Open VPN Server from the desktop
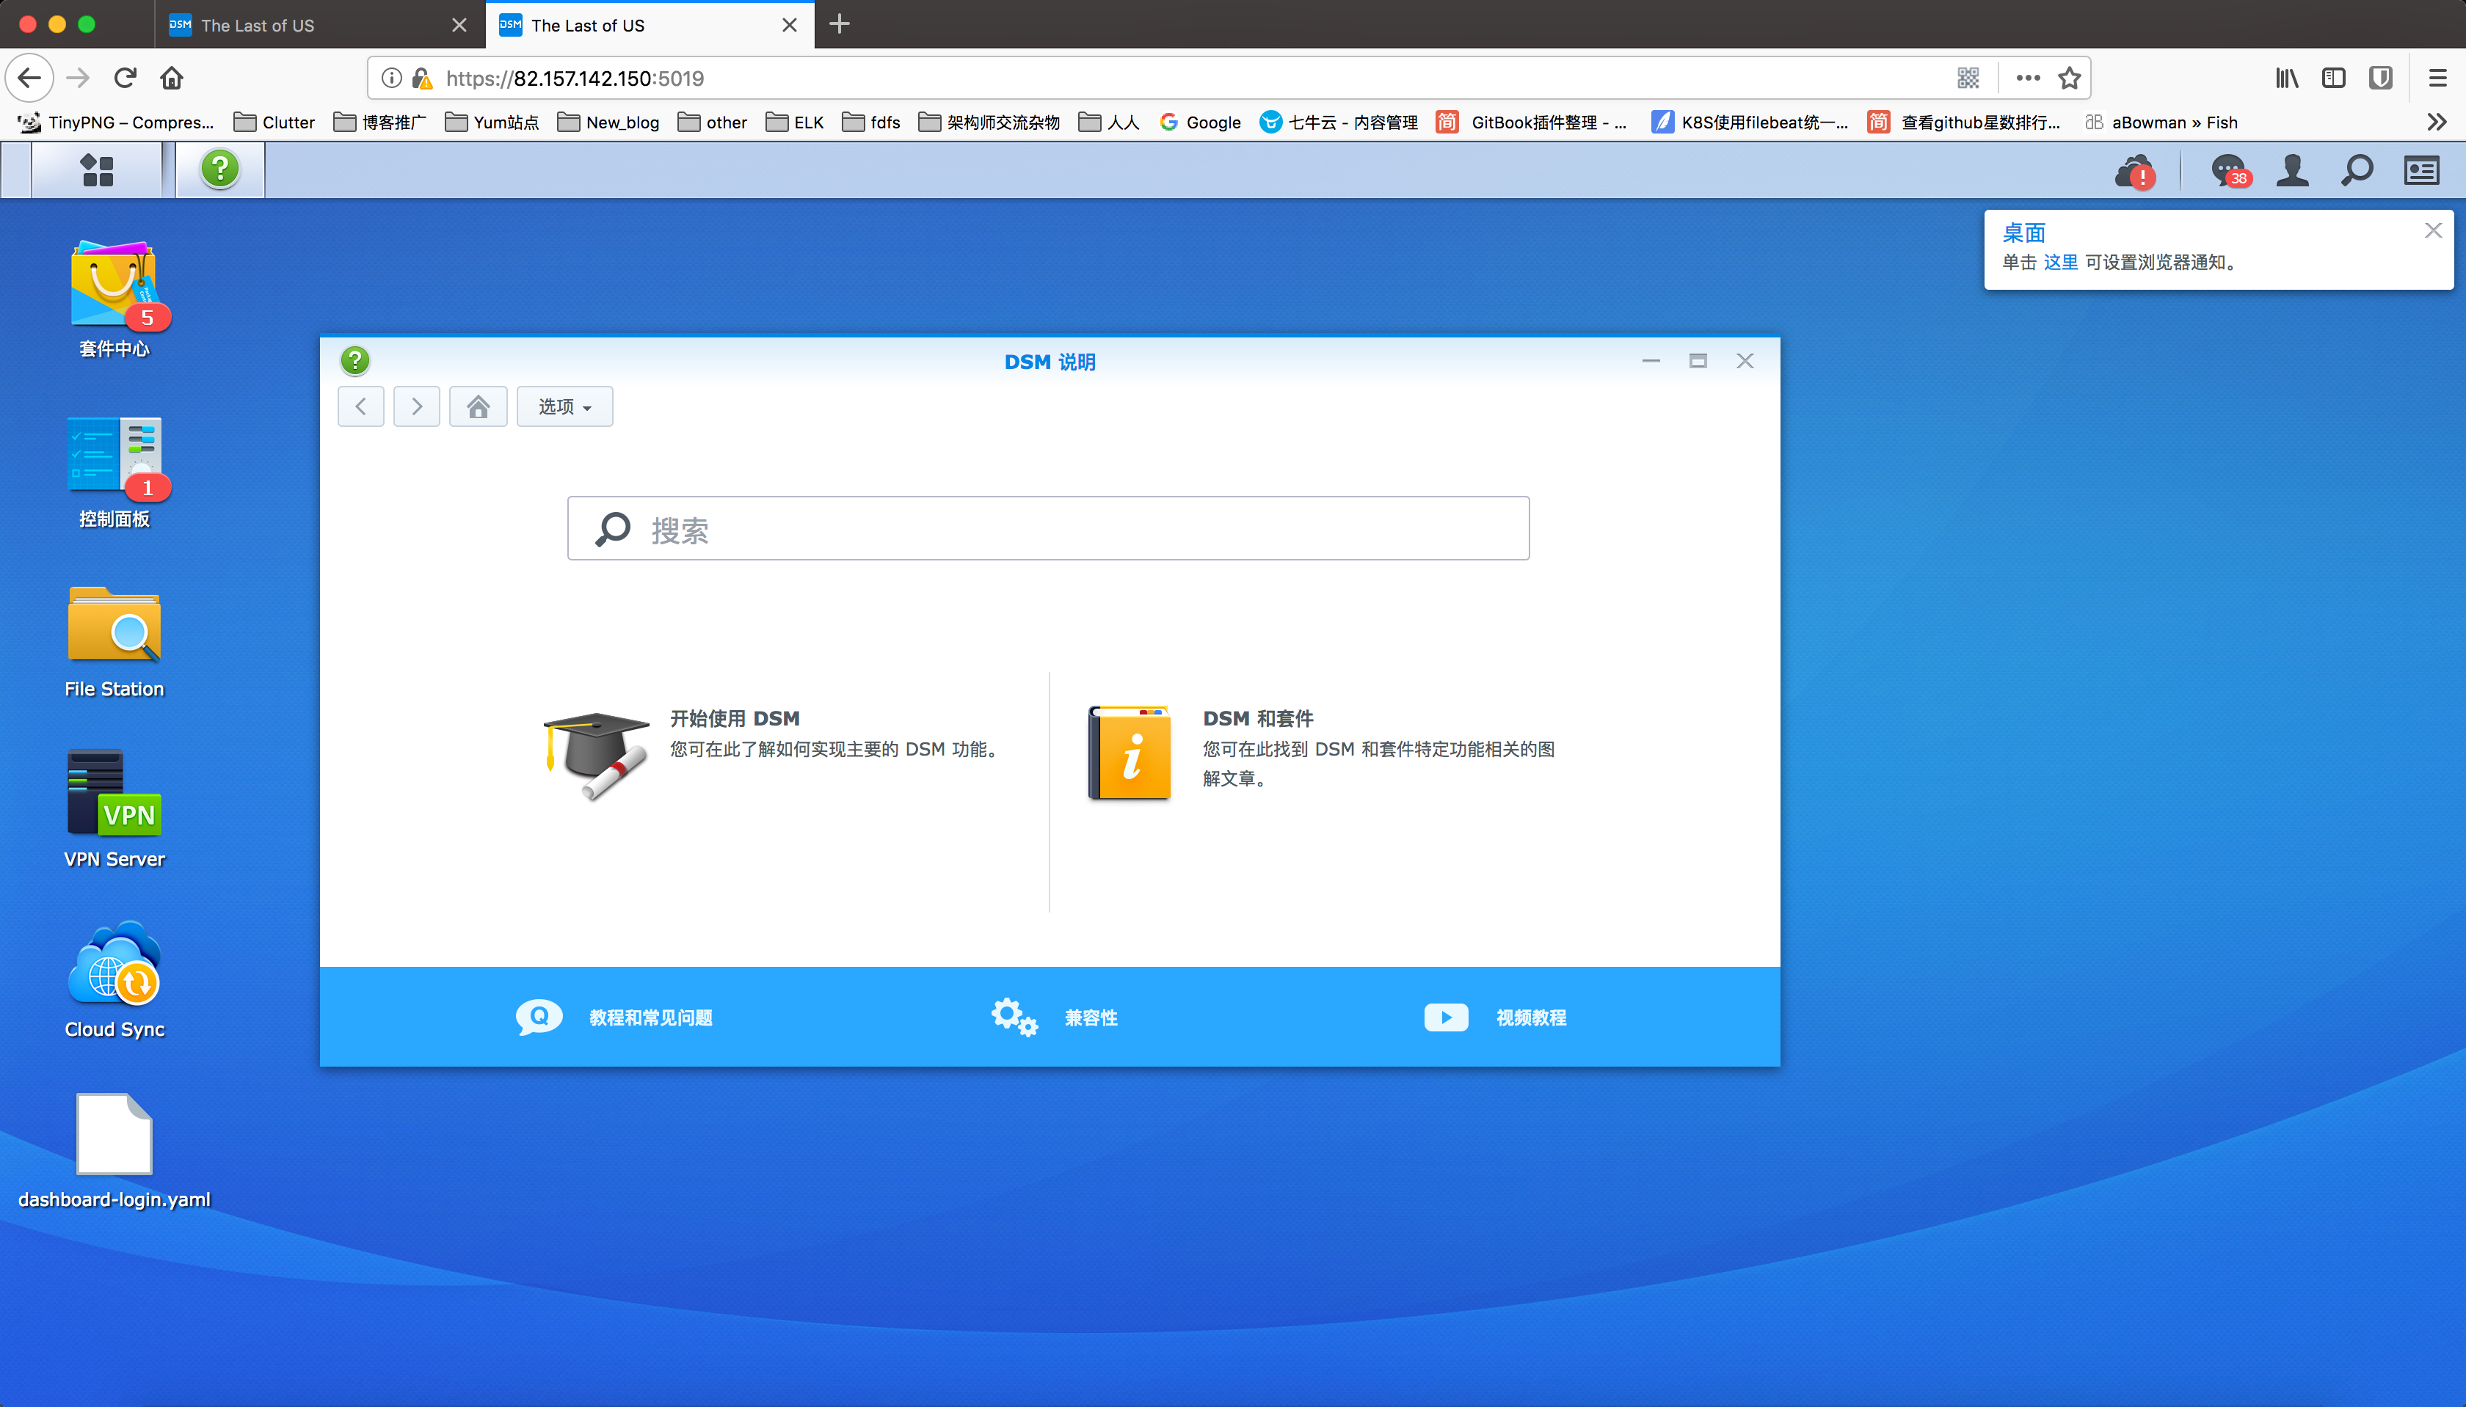Image resolution: width=2466 pixels, height=1407 pixels. pyautogui.click(x=114, y=792)
